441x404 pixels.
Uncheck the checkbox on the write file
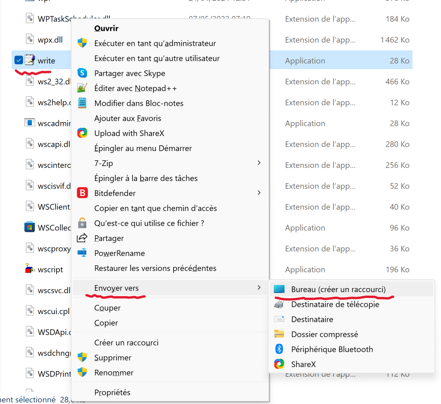click(18, 60)
